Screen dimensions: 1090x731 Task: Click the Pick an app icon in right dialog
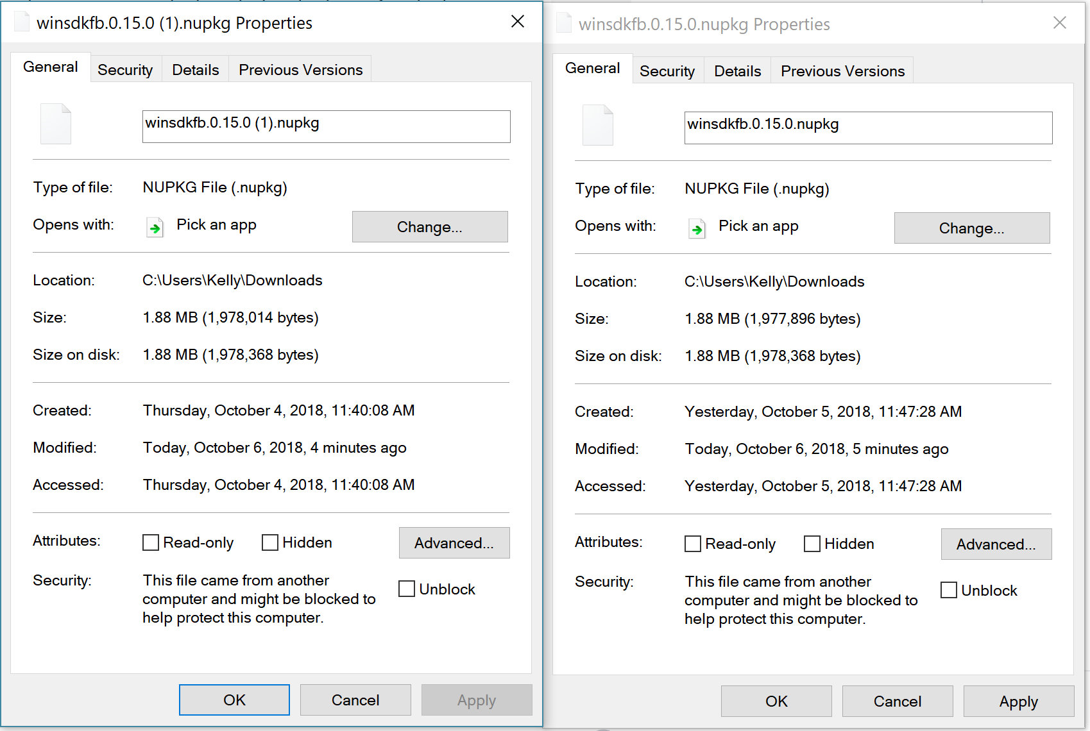(697, 228)
